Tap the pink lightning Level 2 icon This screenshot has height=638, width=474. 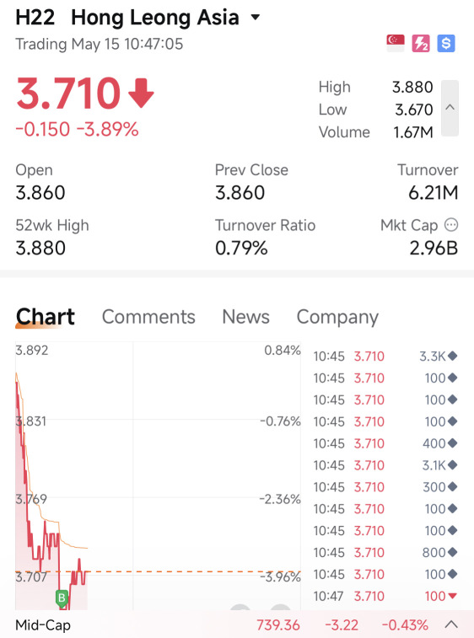coord(421,43)
